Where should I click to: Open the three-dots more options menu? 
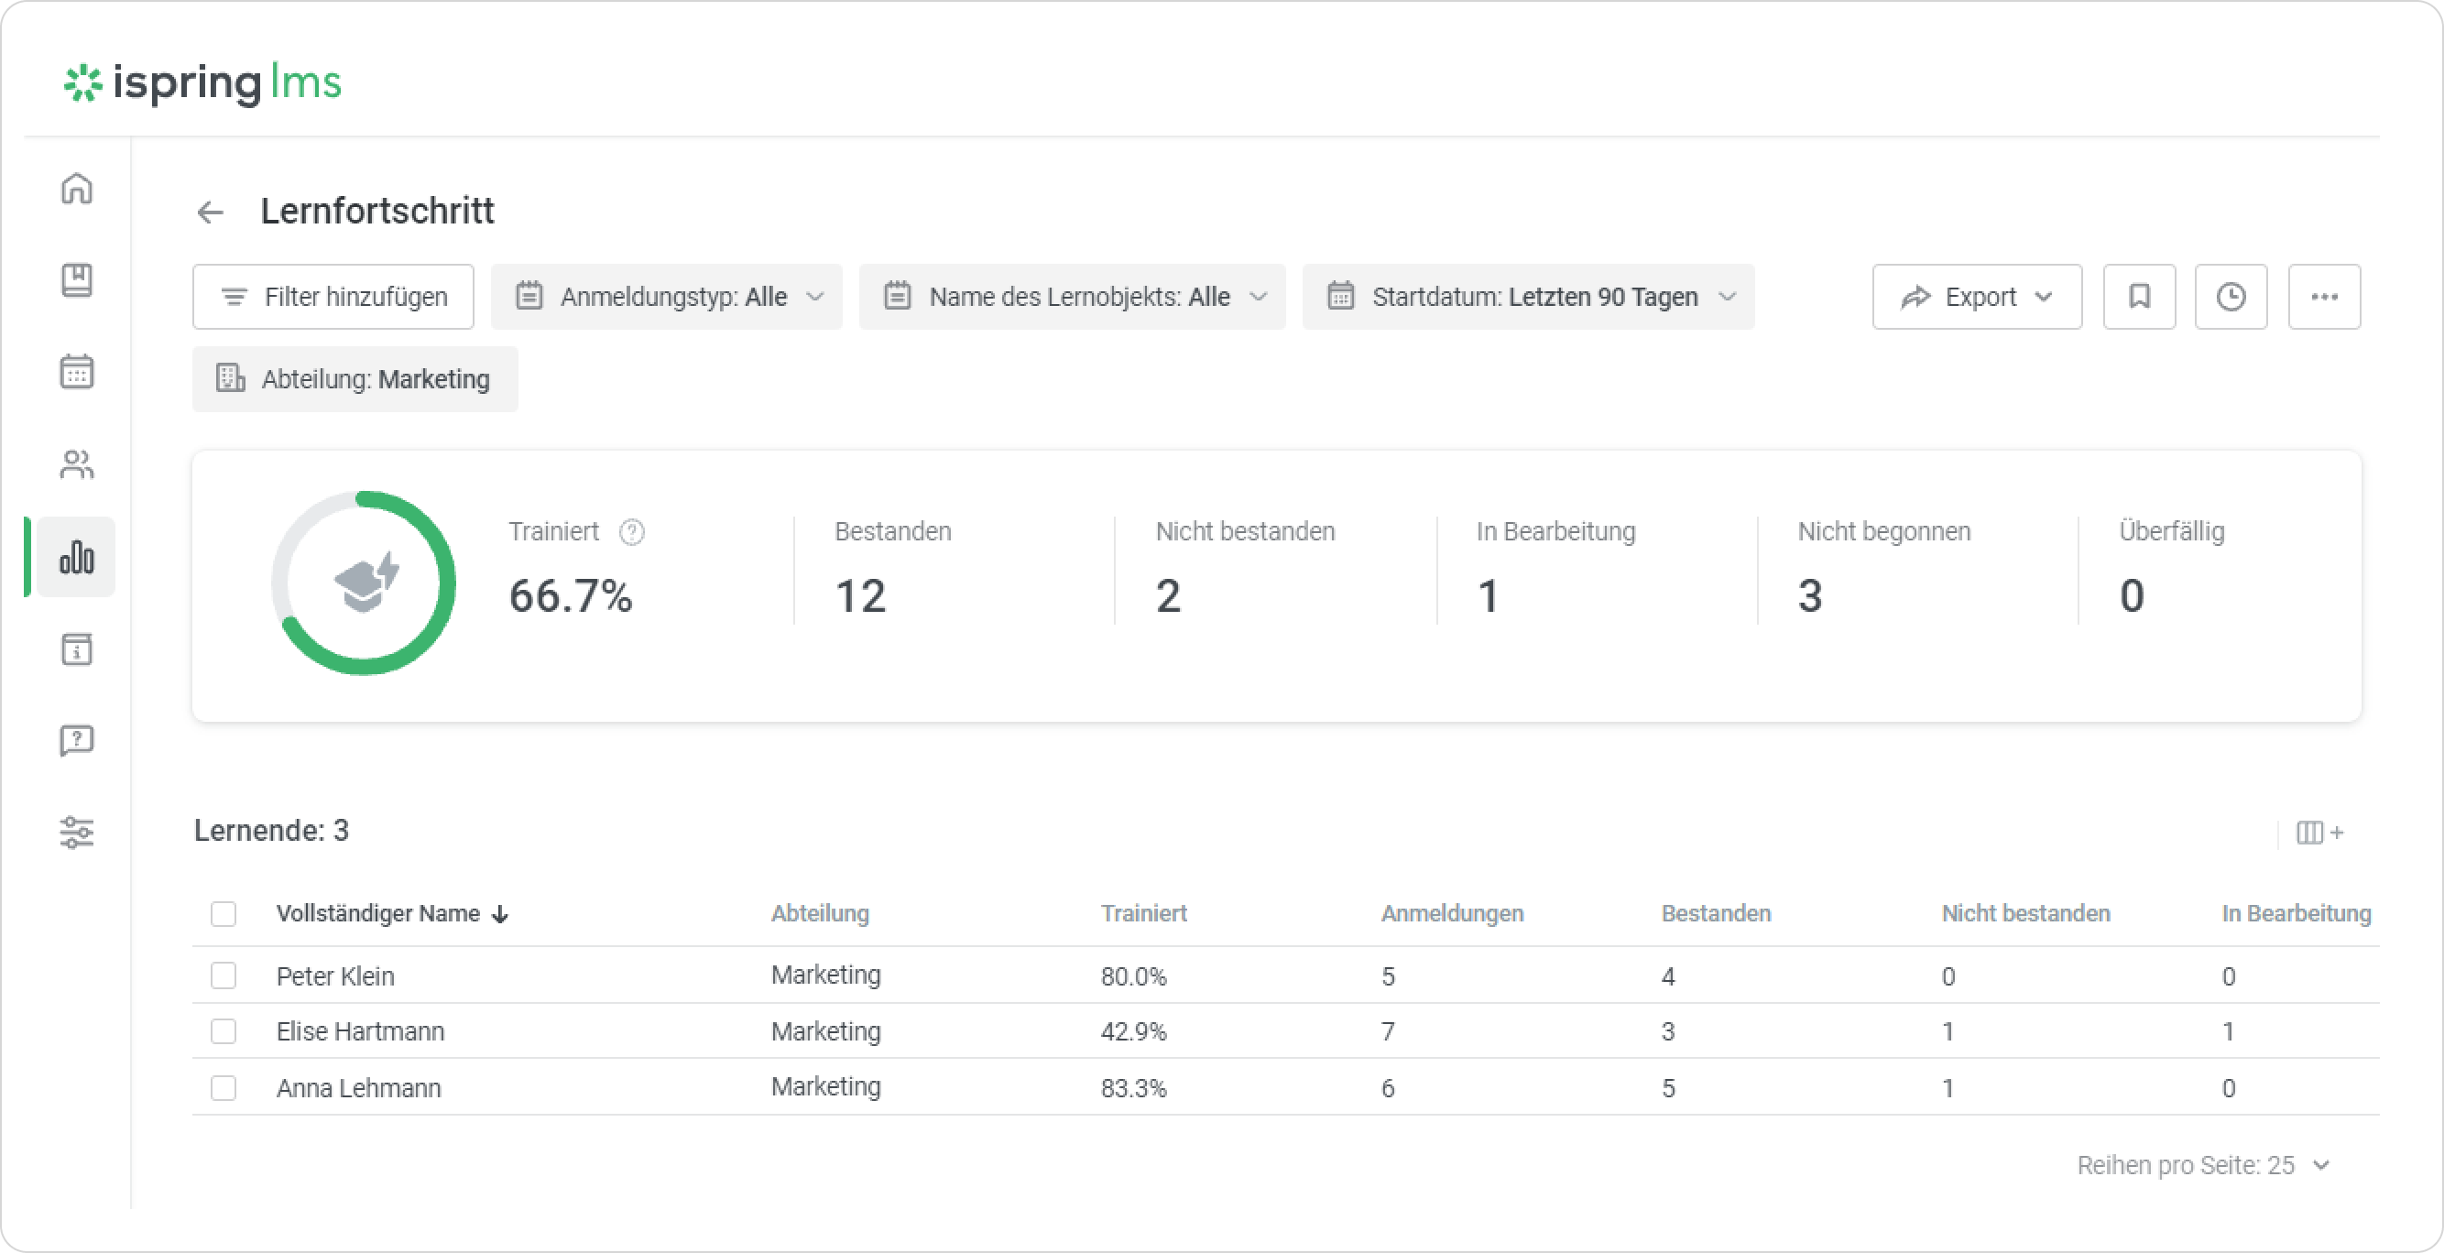coord(2323,297)
